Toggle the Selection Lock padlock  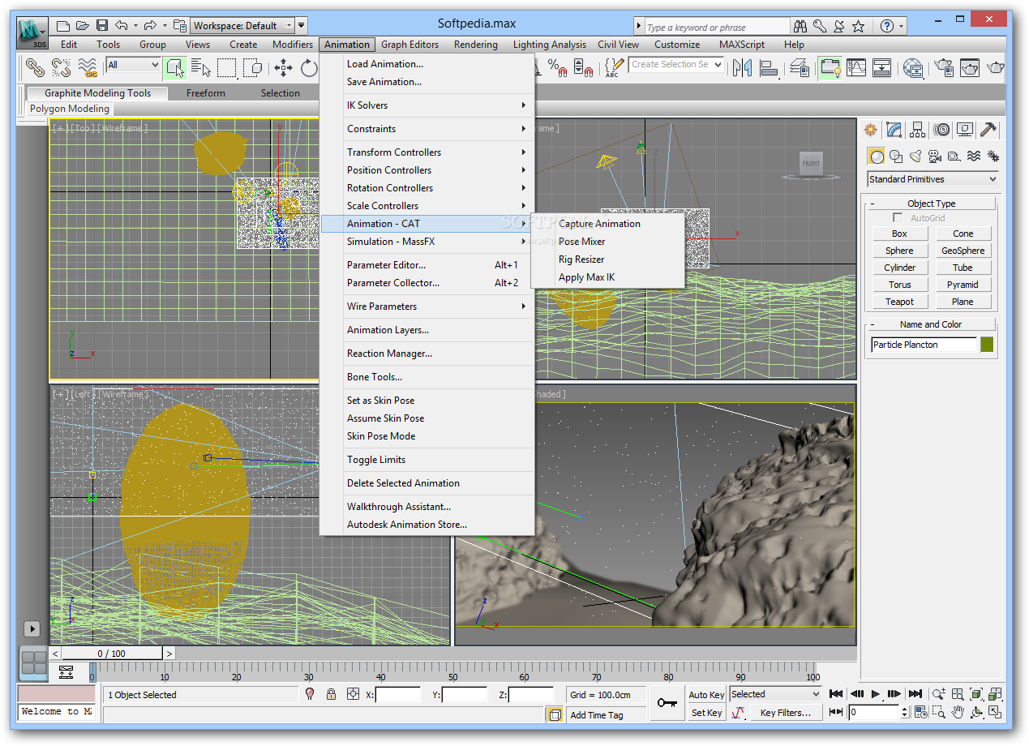point(331,694)
